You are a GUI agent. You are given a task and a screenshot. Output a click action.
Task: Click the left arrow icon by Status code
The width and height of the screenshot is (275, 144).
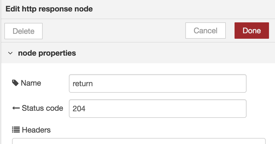pos(16,108)
